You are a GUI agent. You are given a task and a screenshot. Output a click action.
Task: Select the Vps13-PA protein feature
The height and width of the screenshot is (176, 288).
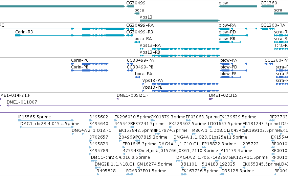point(181,84)
